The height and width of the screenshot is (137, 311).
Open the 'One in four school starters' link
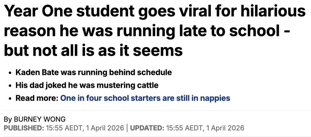145,98
